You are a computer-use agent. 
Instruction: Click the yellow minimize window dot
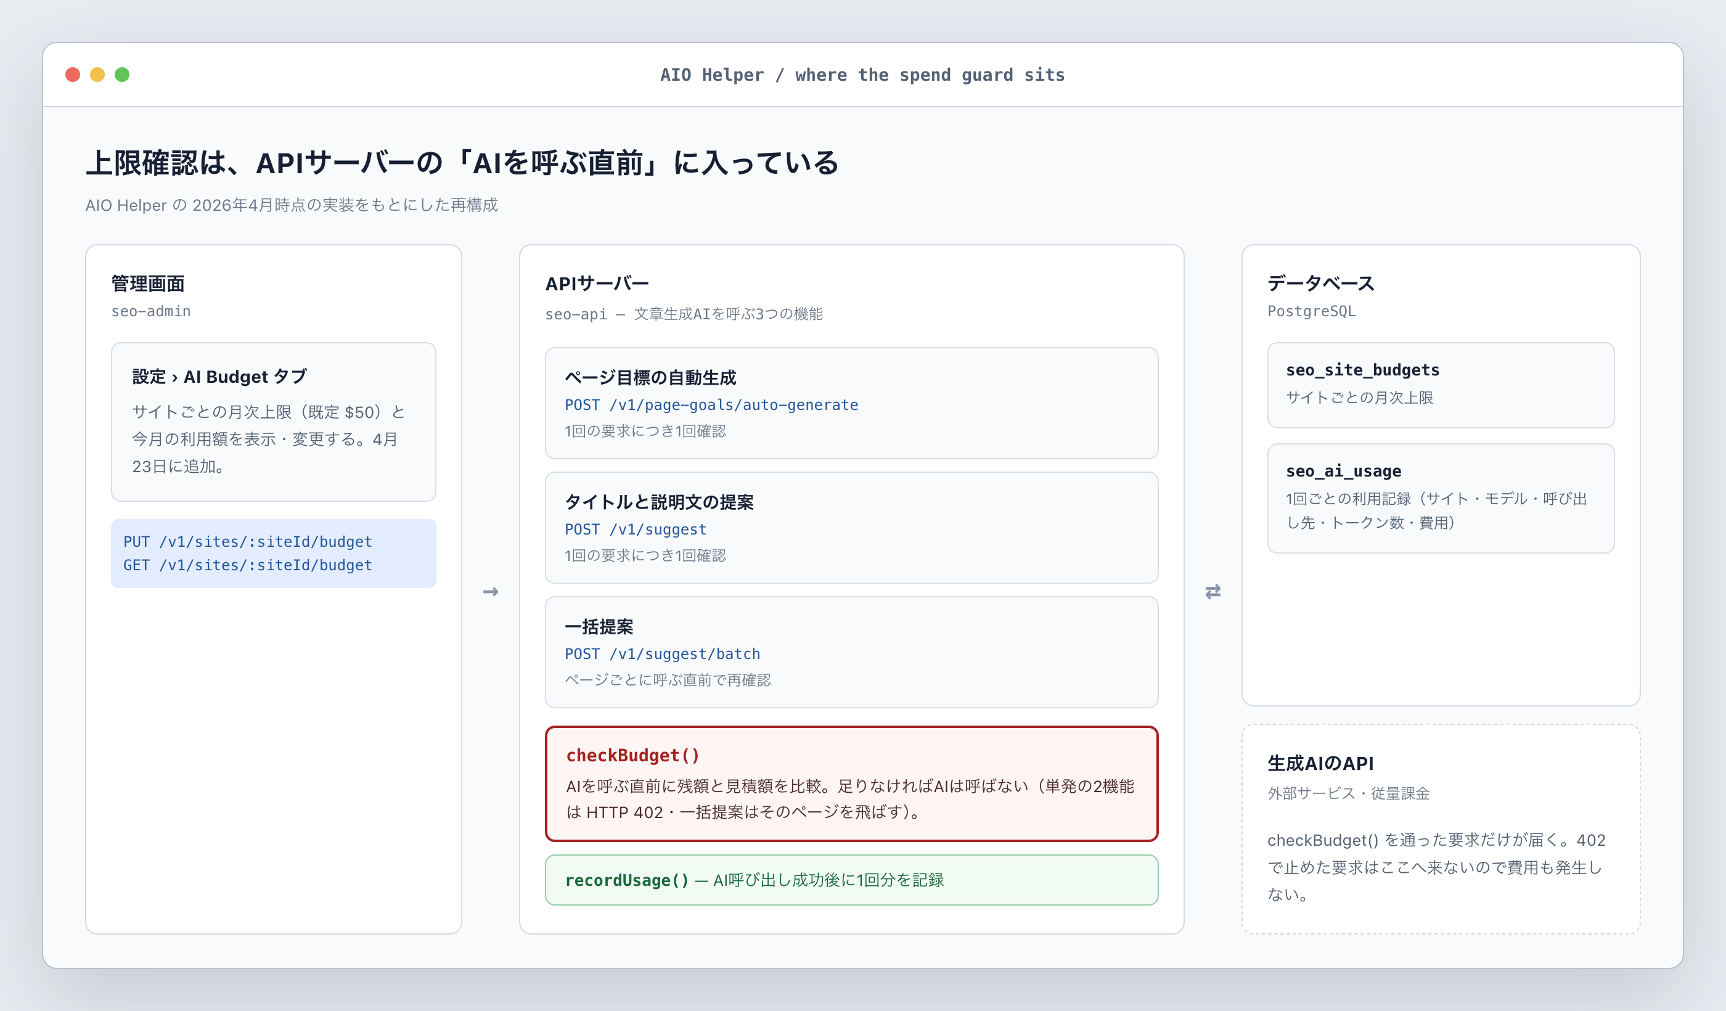pyautogui.click(x=97, y=75)
